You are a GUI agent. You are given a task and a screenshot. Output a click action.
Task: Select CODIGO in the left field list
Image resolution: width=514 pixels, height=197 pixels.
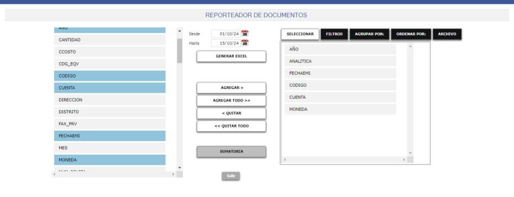[x=110, y=76]
